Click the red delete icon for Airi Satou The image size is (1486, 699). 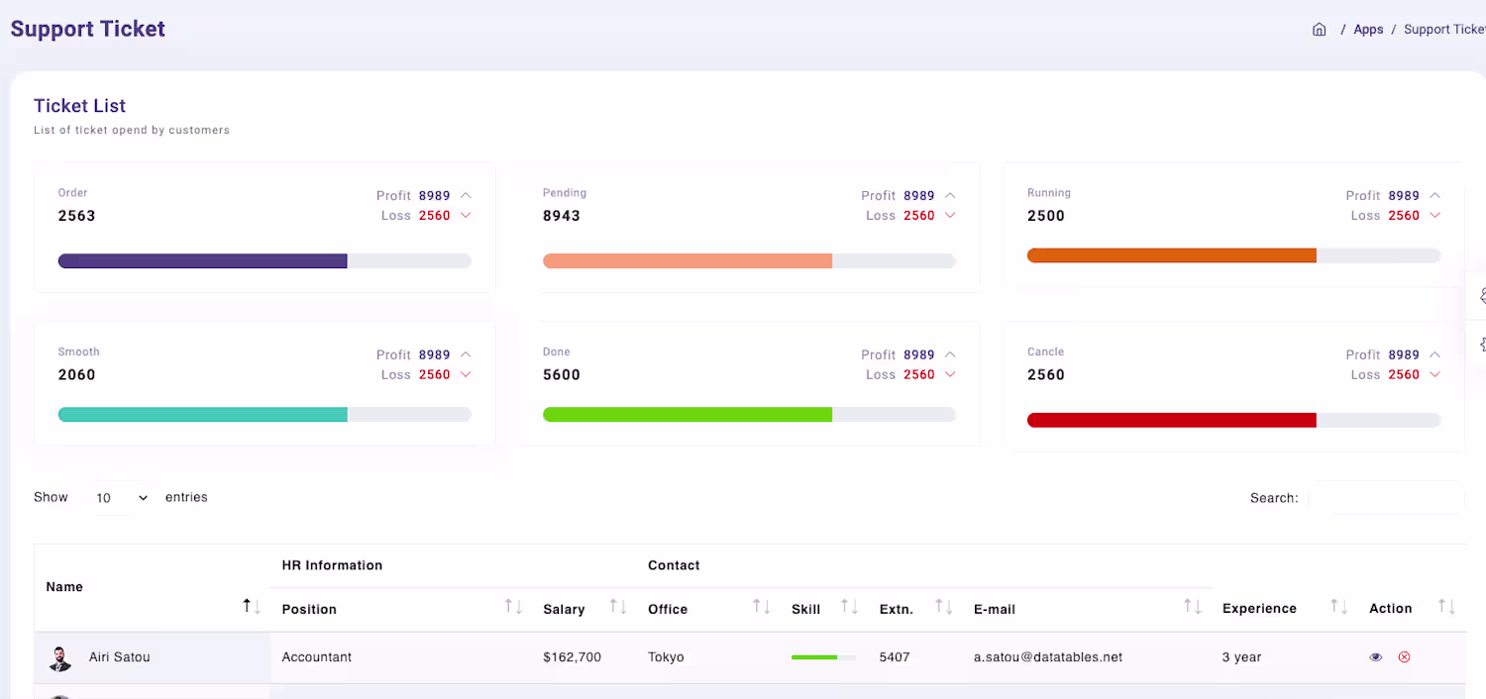1404,657
